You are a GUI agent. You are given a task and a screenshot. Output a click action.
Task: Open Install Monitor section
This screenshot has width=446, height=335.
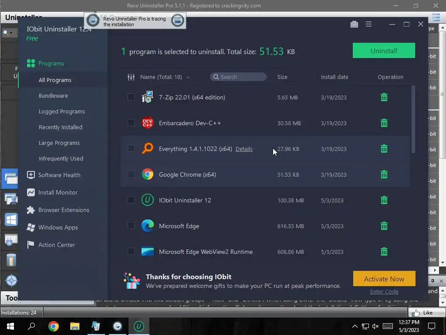pyautogui.click(x=52, y=192)
